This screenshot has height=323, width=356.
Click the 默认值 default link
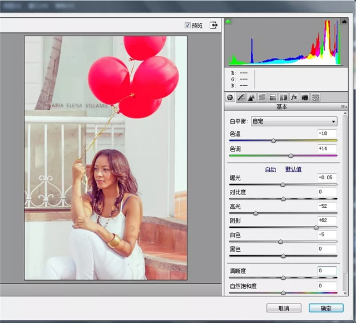(293, 169)
